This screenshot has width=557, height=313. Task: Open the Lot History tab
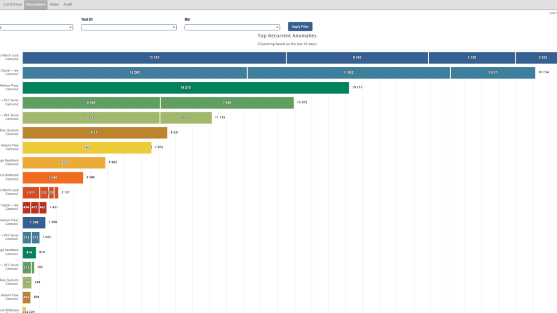(x=12, y=4)
